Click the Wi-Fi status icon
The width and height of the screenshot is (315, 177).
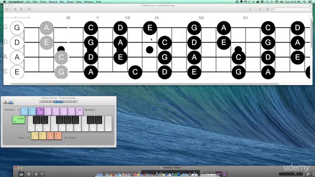coord(277,1)
